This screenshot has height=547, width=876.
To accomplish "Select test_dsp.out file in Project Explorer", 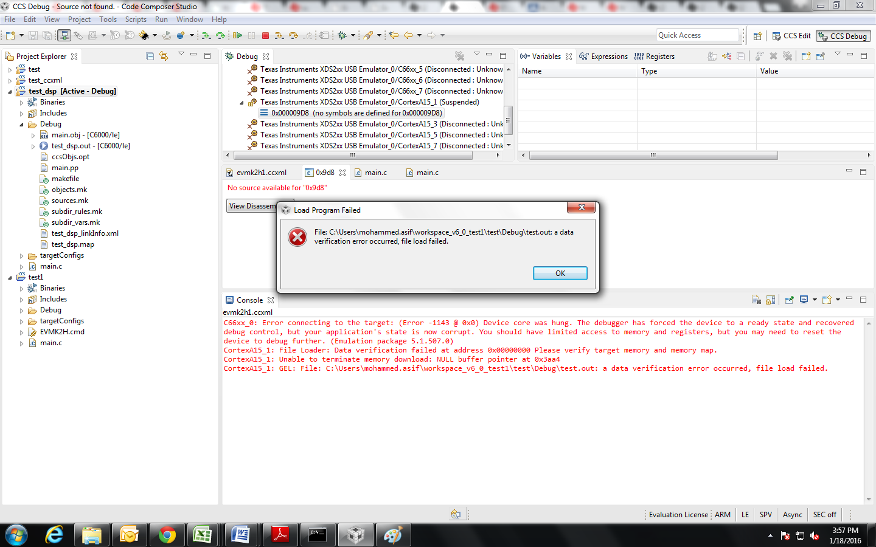I will pos(91,146).
